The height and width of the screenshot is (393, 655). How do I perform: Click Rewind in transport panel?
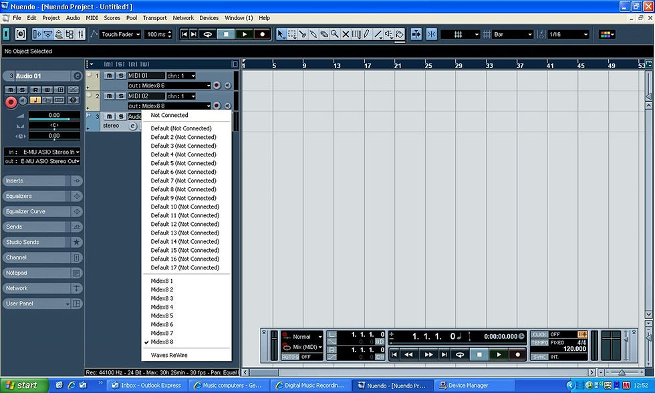point(409,355)
